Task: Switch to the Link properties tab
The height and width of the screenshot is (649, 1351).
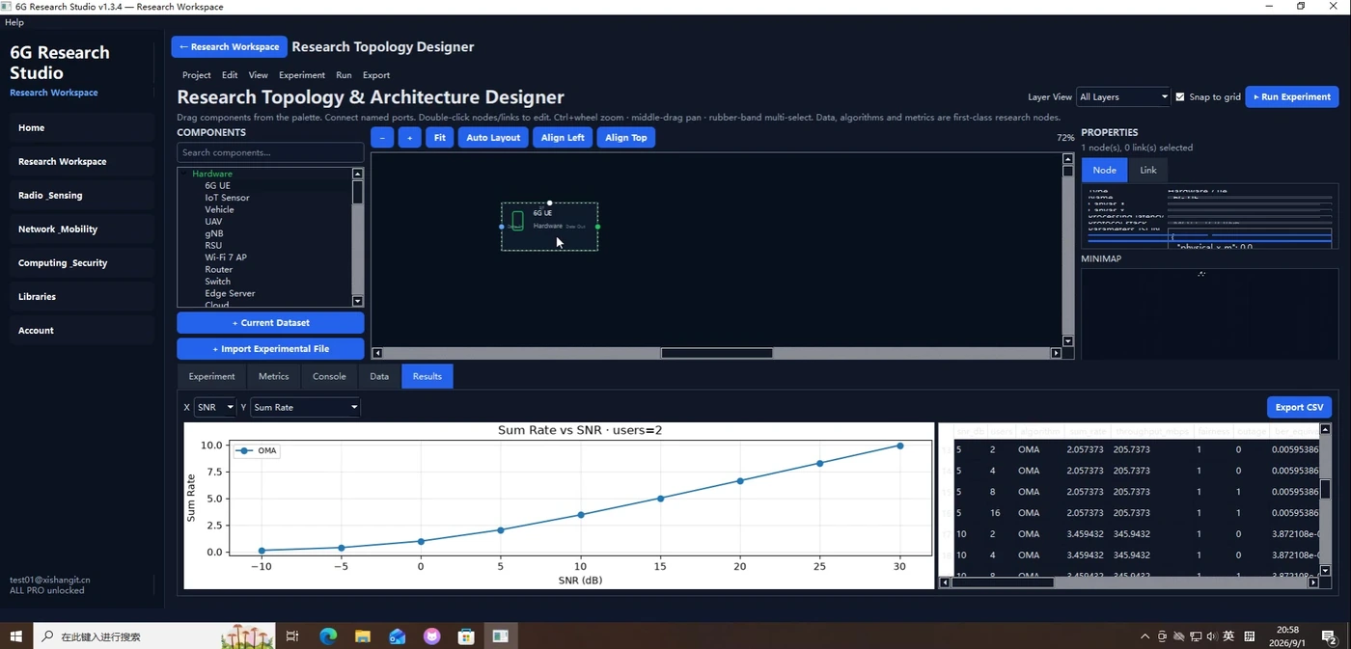Action: [x=1148, y=170]
